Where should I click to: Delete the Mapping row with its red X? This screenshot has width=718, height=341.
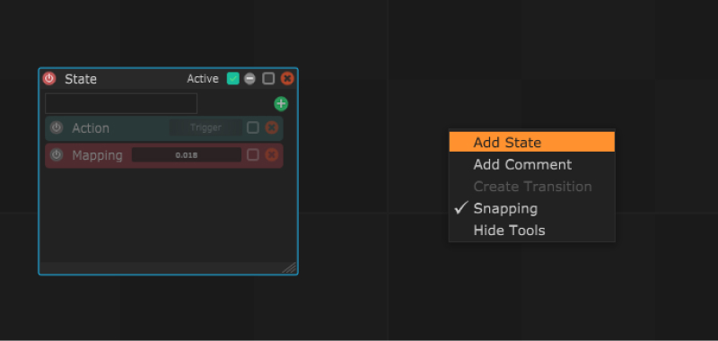click(272, 154)
